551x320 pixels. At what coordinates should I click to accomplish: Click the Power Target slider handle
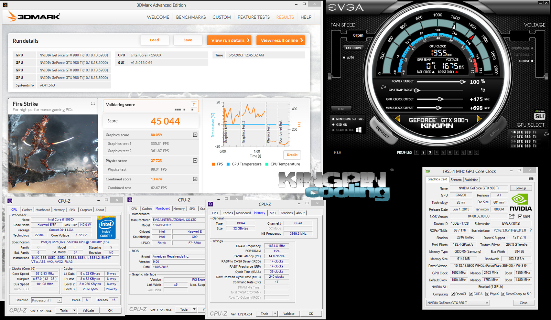tap(462, 82)
